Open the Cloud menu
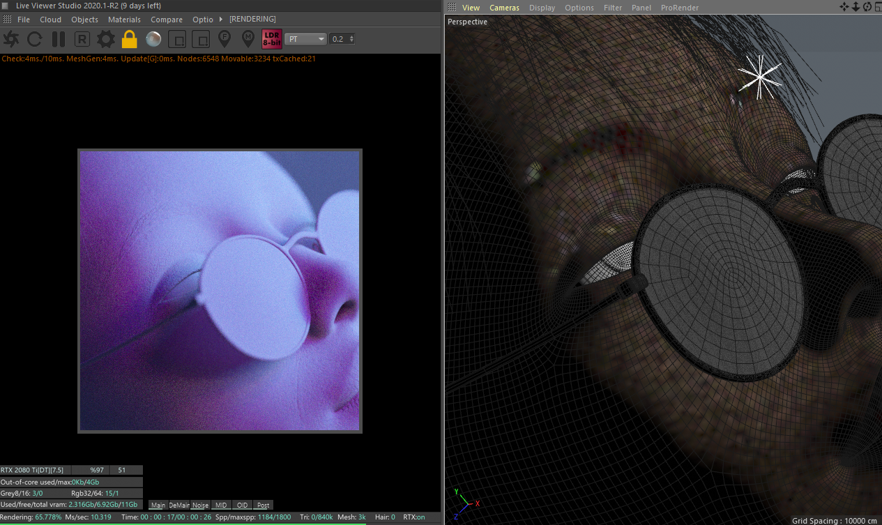Viewport: 882px width, 525px height. (x=51, y=20)
